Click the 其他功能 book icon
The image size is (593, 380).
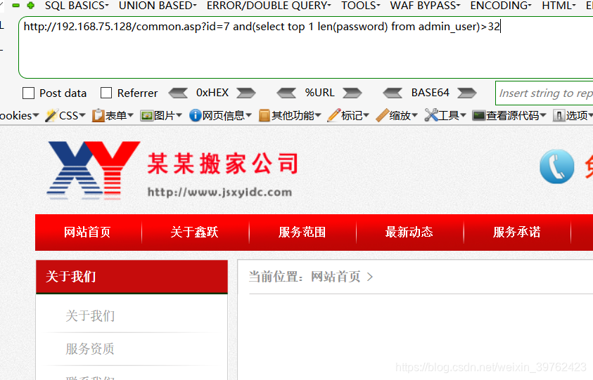click(264, 115)
